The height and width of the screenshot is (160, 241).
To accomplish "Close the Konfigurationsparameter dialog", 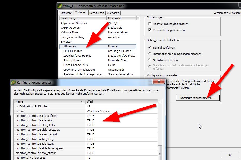I will click(x=159, y=81).
